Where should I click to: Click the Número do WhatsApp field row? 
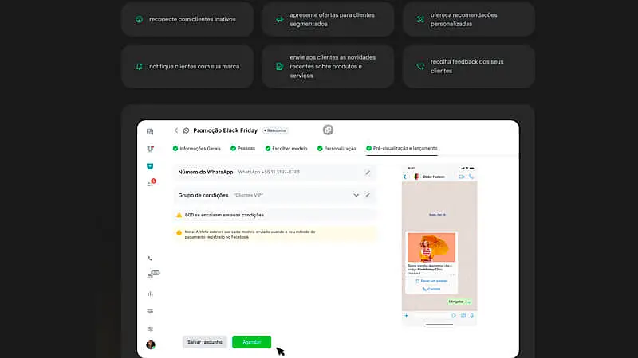point(274,173)
